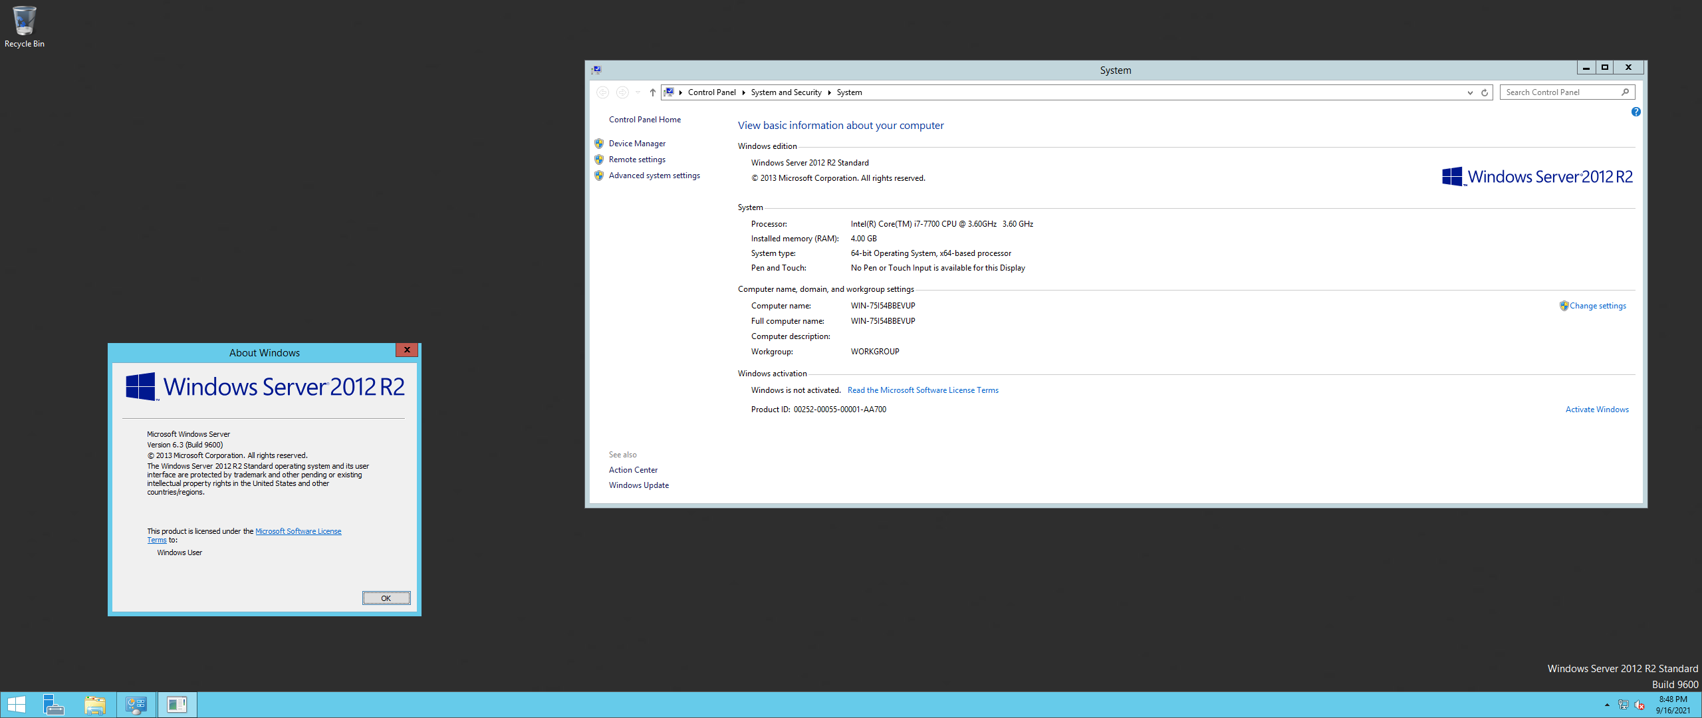Open File Explorer from the taskbar
This screenshot has width=1702, height=718.
tap(95, 705)
